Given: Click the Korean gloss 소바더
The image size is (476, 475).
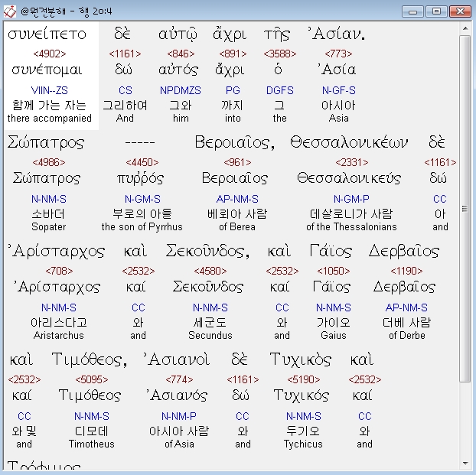Looking at the screenshot, I should point(48,214).
